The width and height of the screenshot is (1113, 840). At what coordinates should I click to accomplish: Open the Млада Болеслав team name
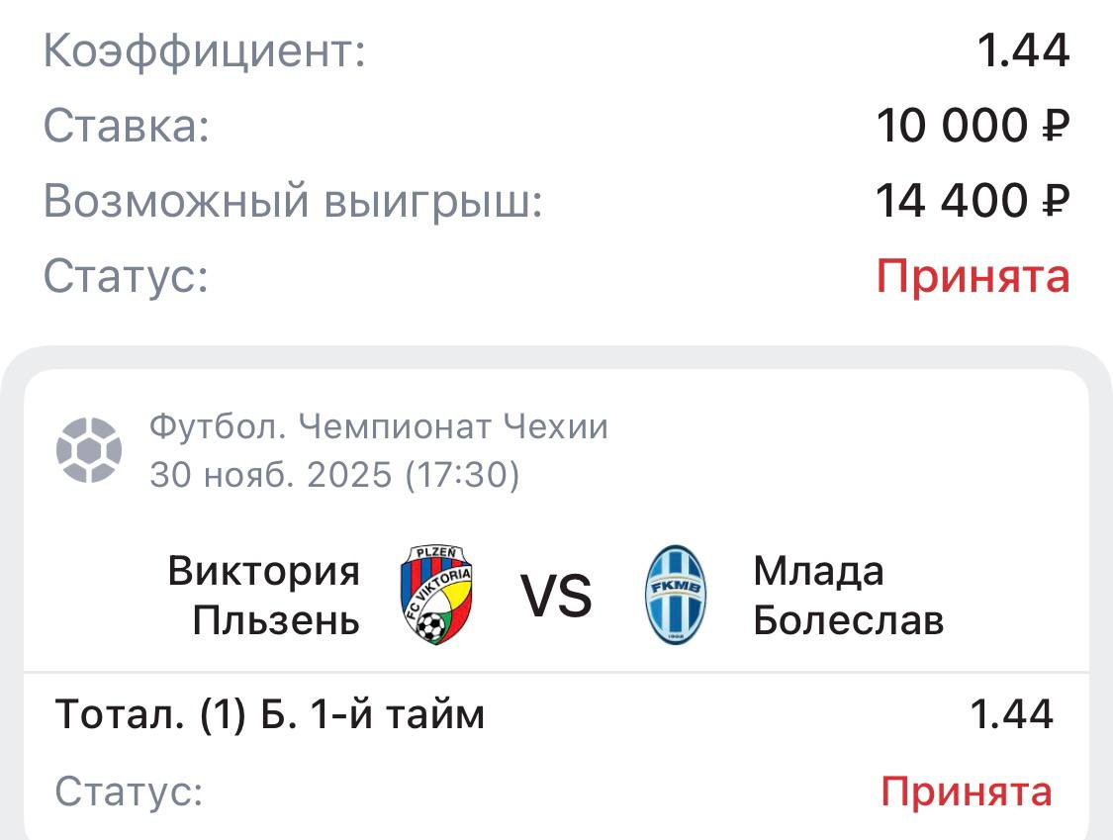coord(848,596)
